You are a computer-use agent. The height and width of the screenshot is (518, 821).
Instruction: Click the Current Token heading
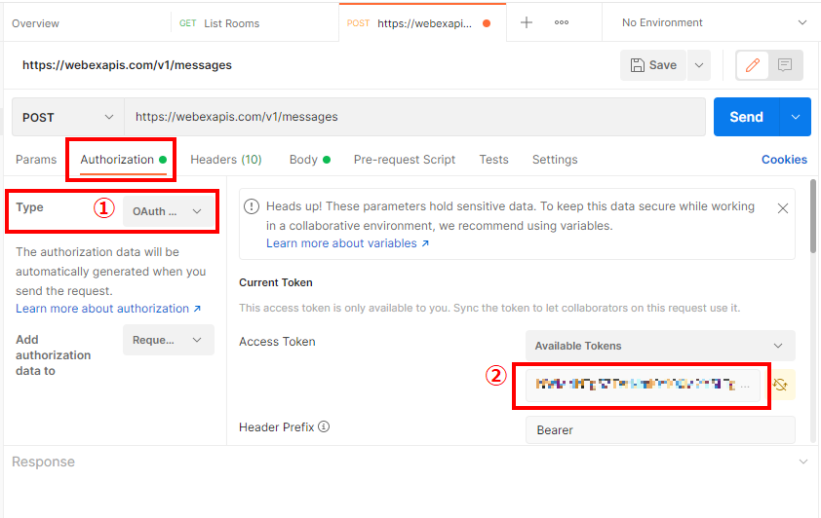pos(275,282)
